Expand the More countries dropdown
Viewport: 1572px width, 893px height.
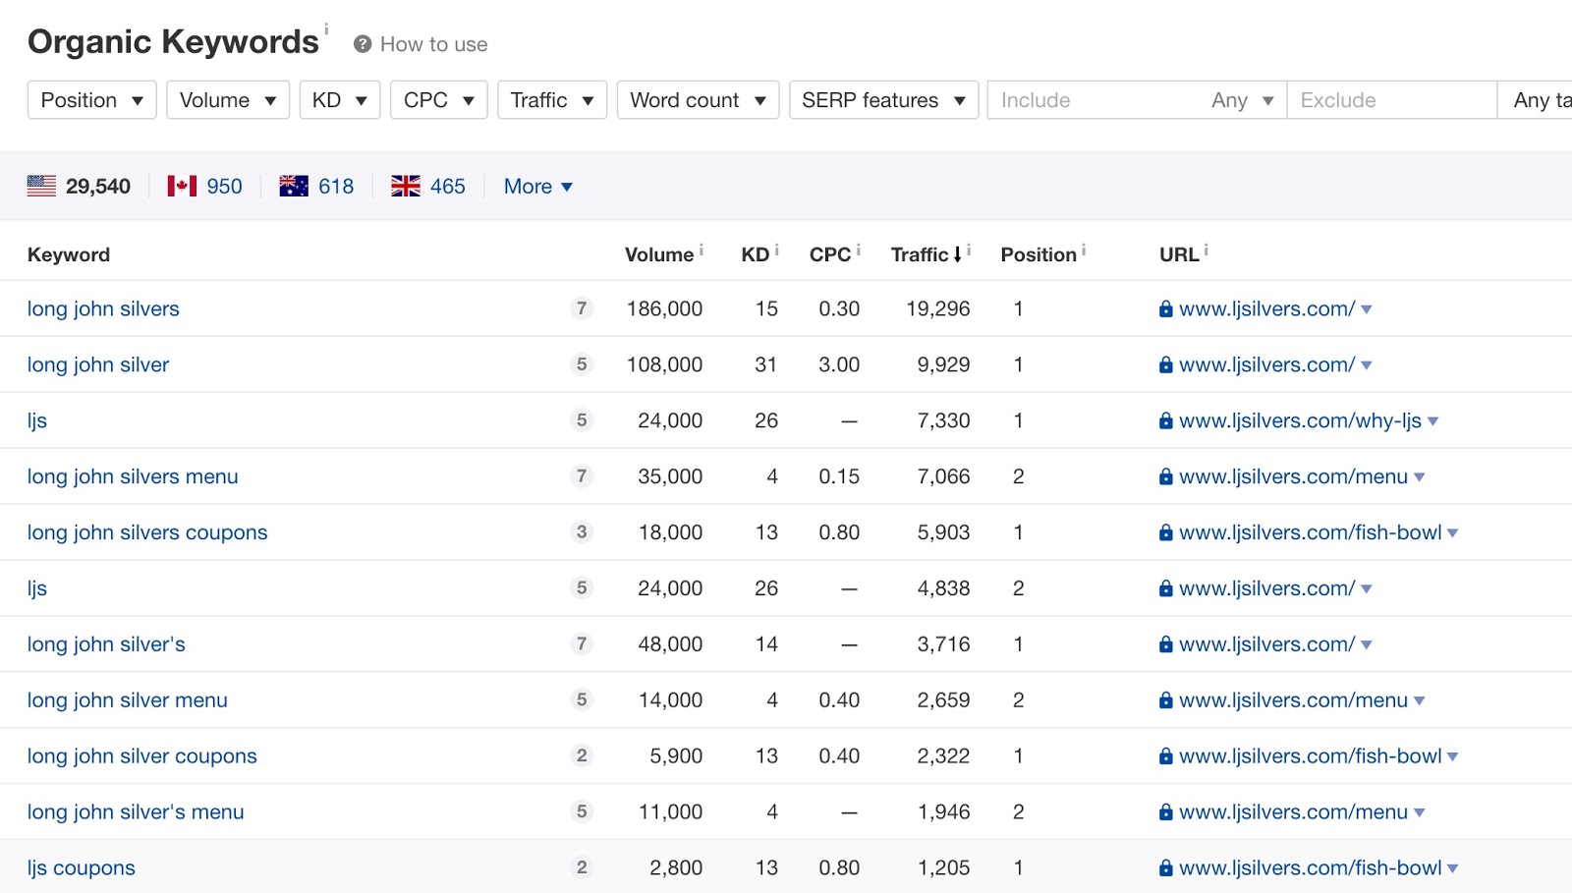click(x=538, y=186)
